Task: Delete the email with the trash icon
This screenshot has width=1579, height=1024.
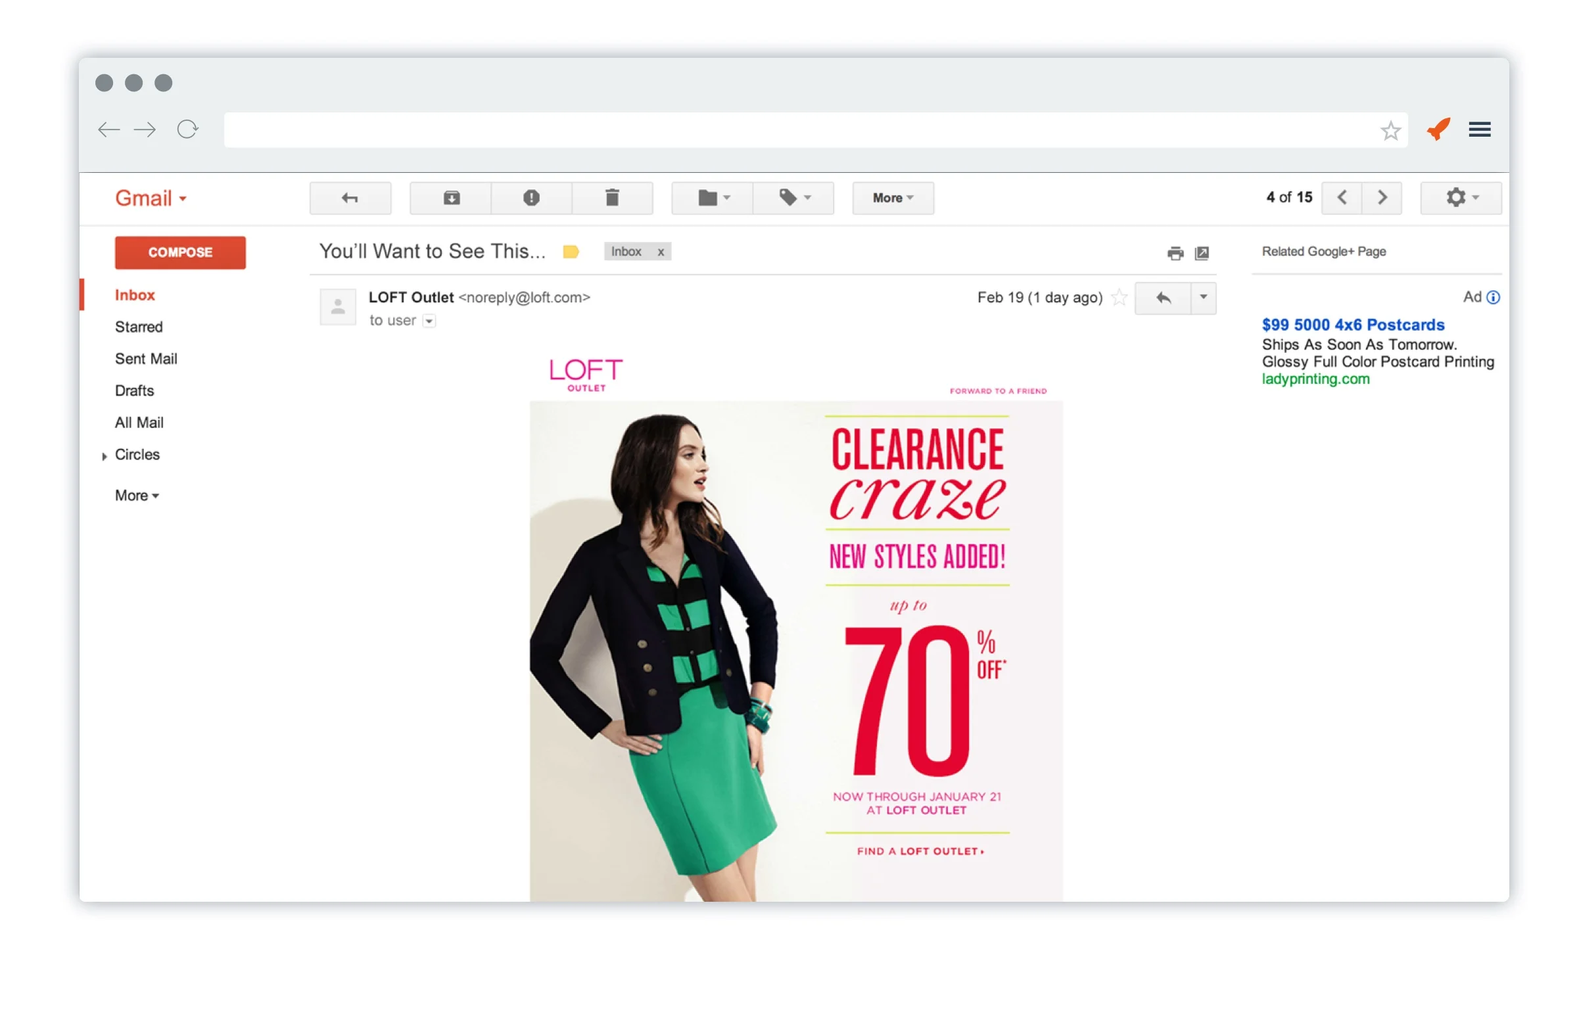Action: (x=613, y=198)
